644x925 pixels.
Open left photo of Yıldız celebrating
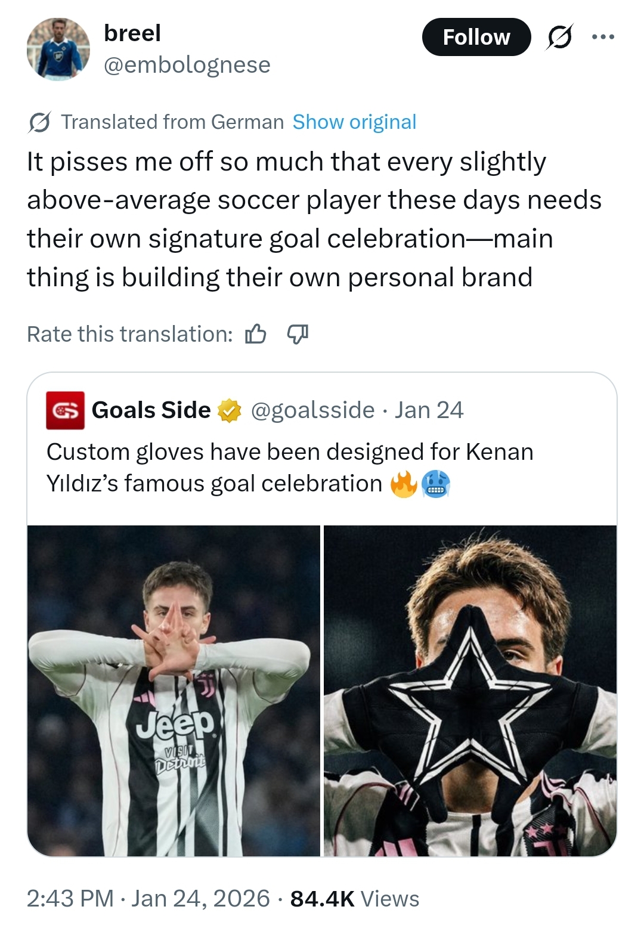174,691
